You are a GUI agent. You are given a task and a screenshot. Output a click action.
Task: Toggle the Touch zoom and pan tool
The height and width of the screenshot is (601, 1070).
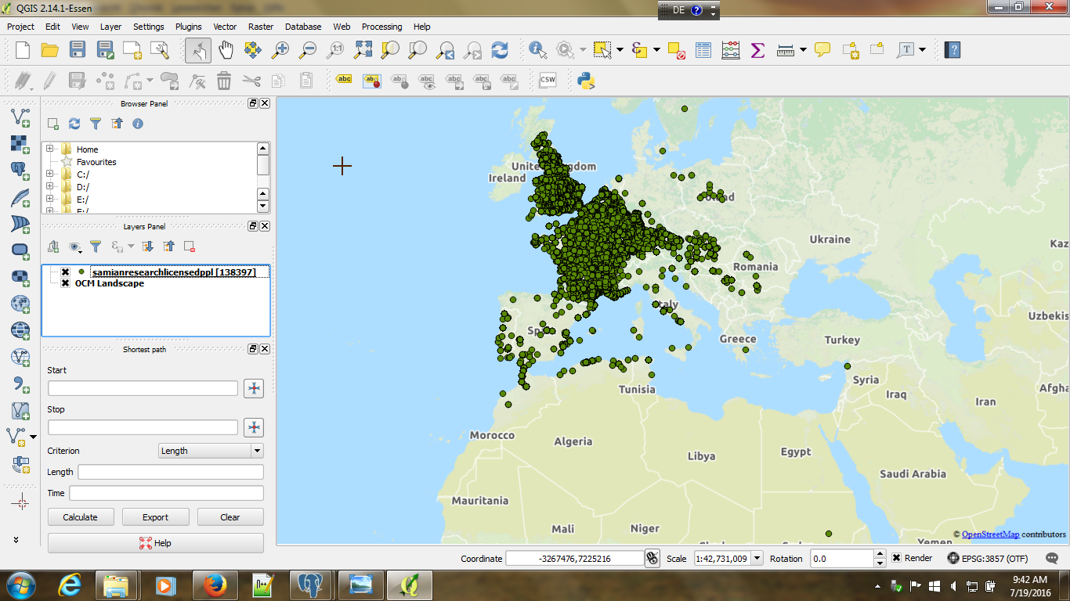pyautogui.click(x=198, y=50)
